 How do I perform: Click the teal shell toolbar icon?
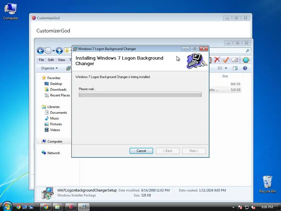pyautogui.click(x=246, y=60)
